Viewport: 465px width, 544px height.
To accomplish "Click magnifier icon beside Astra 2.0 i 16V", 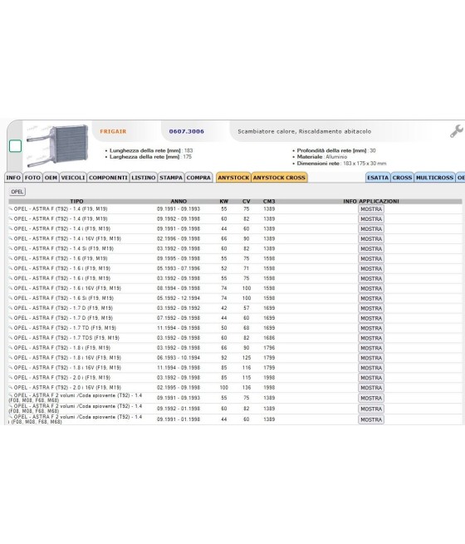I will point(11,387).
